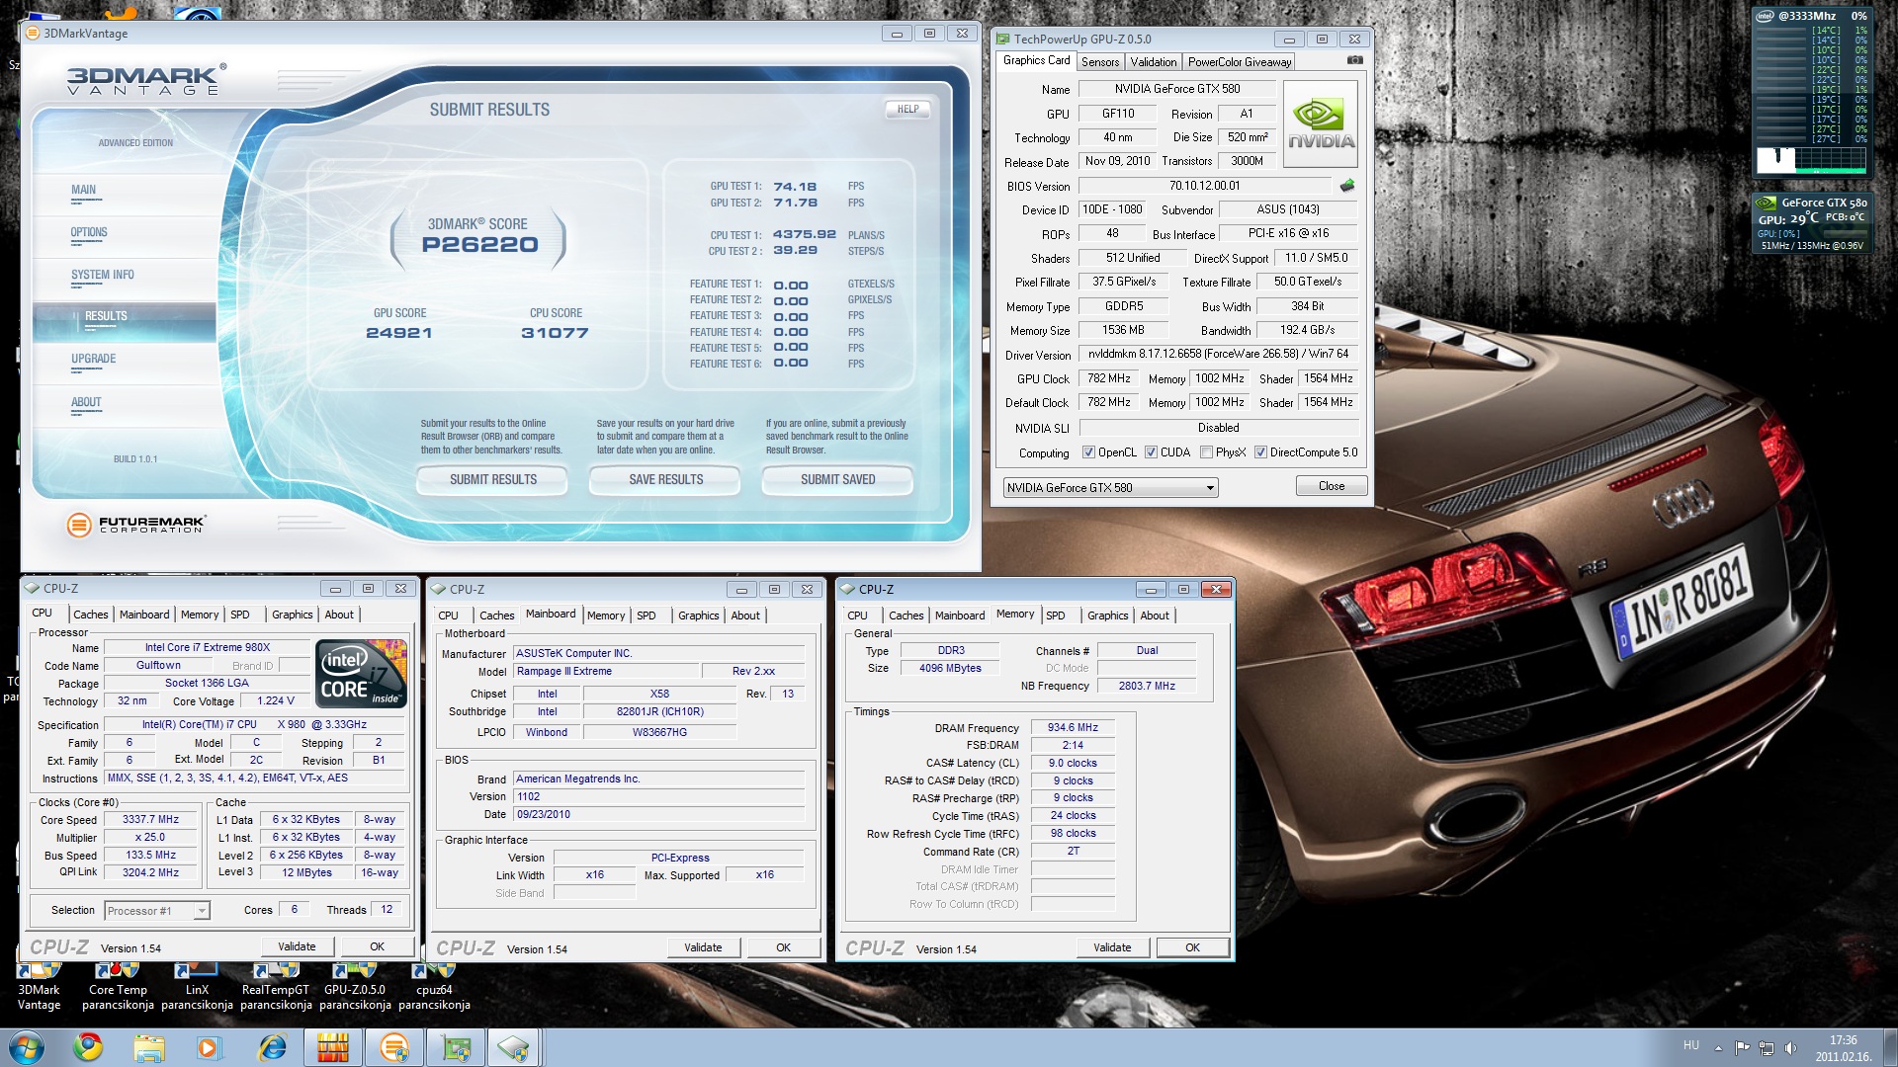Show hidden system tray icons
The image size is (1898, 1067).
pyautogui.click(x=1718, y=1047)
